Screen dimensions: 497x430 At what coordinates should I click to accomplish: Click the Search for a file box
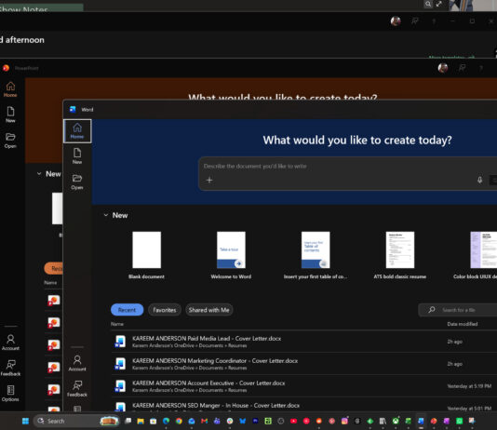pos(458,310)
